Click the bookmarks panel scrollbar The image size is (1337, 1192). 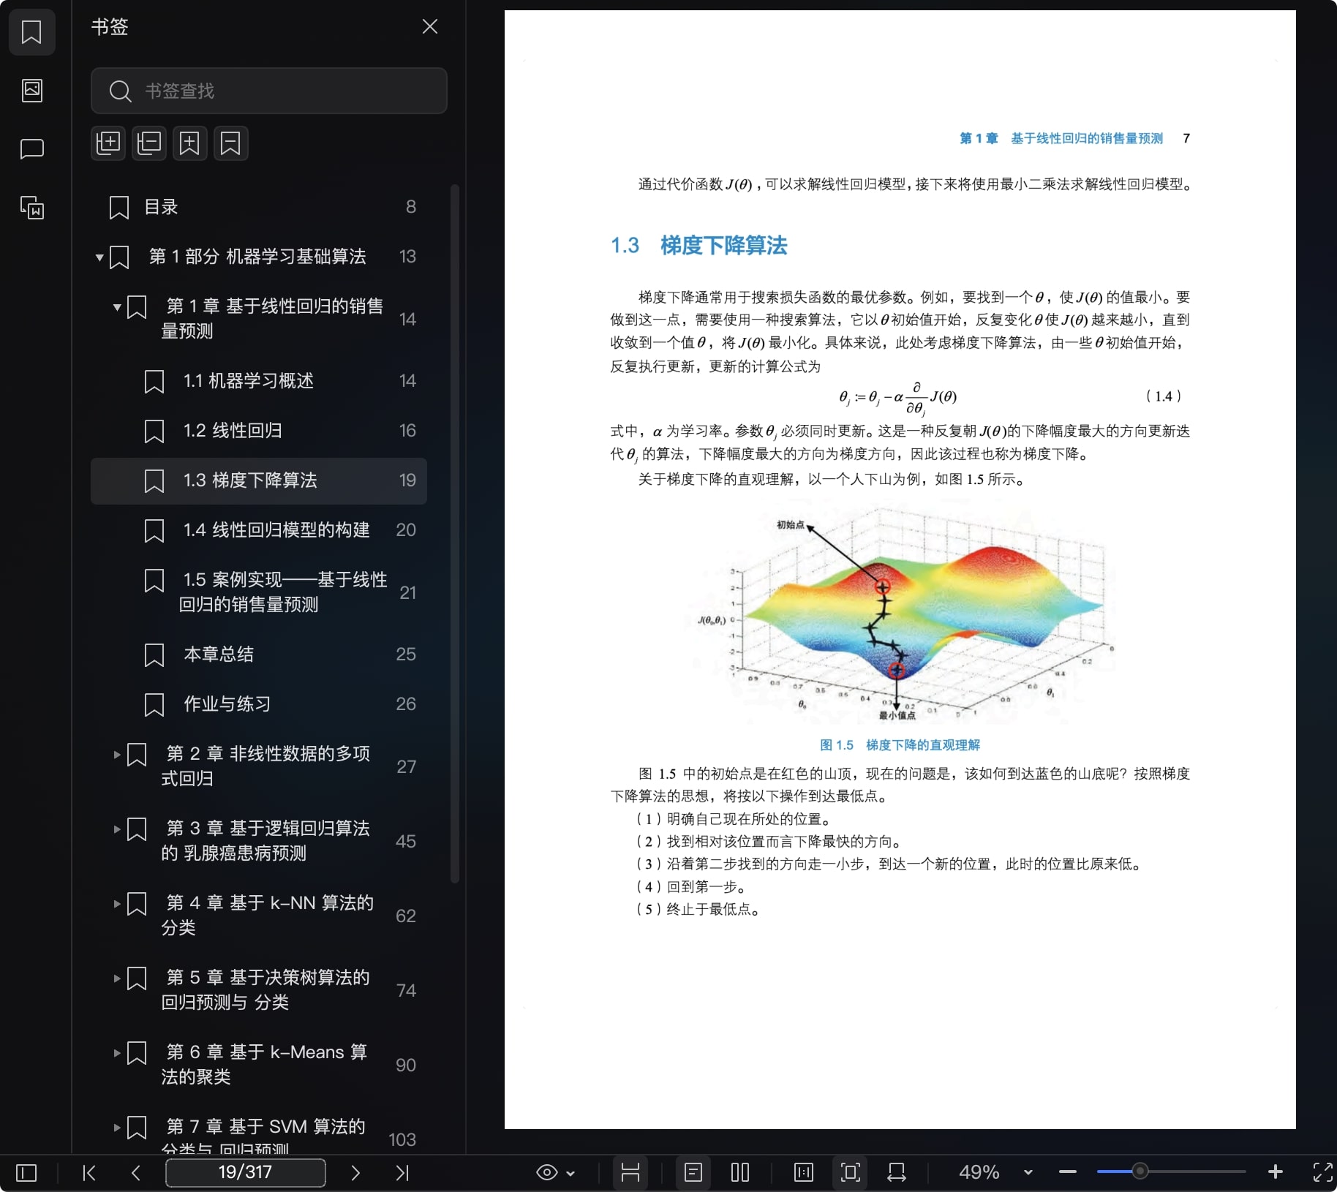(455, 534)
